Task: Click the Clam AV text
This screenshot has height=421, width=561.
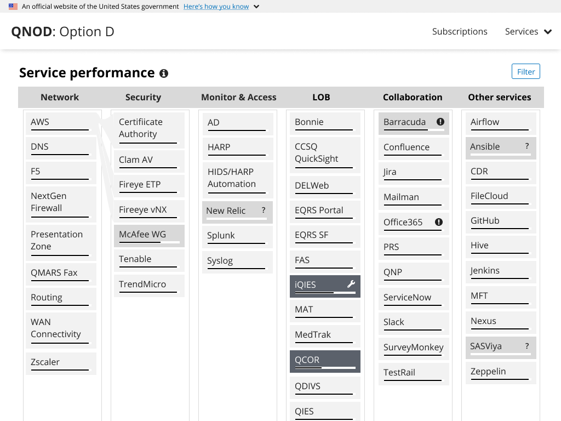Action: click(136, 160)
